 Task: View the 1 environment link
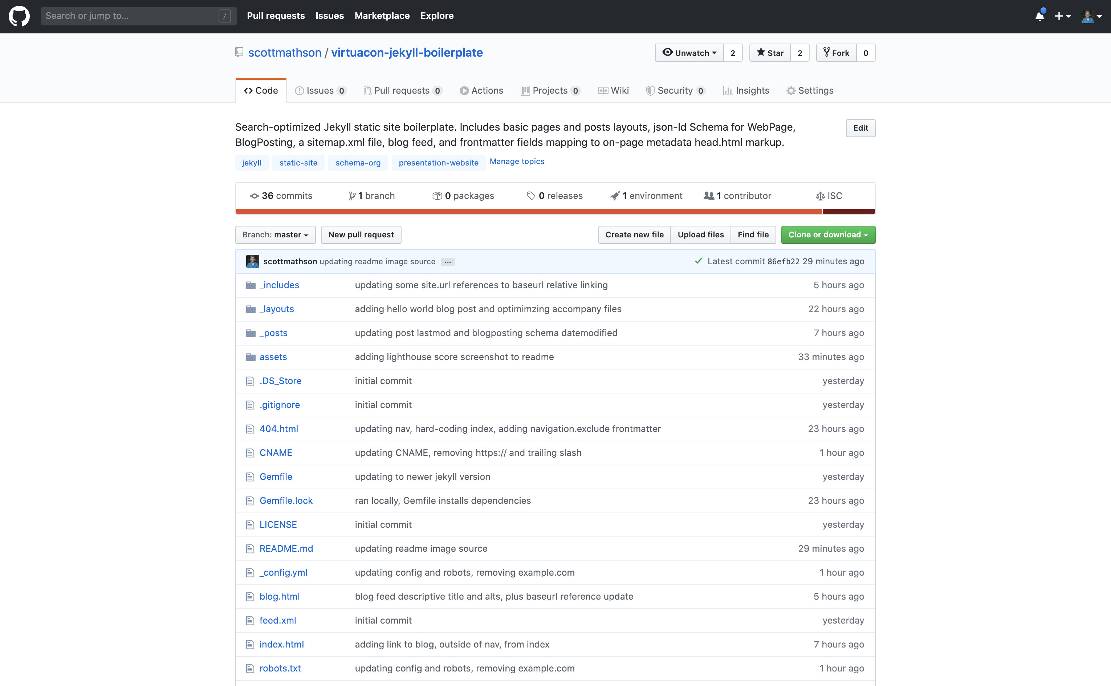point(646,196)
